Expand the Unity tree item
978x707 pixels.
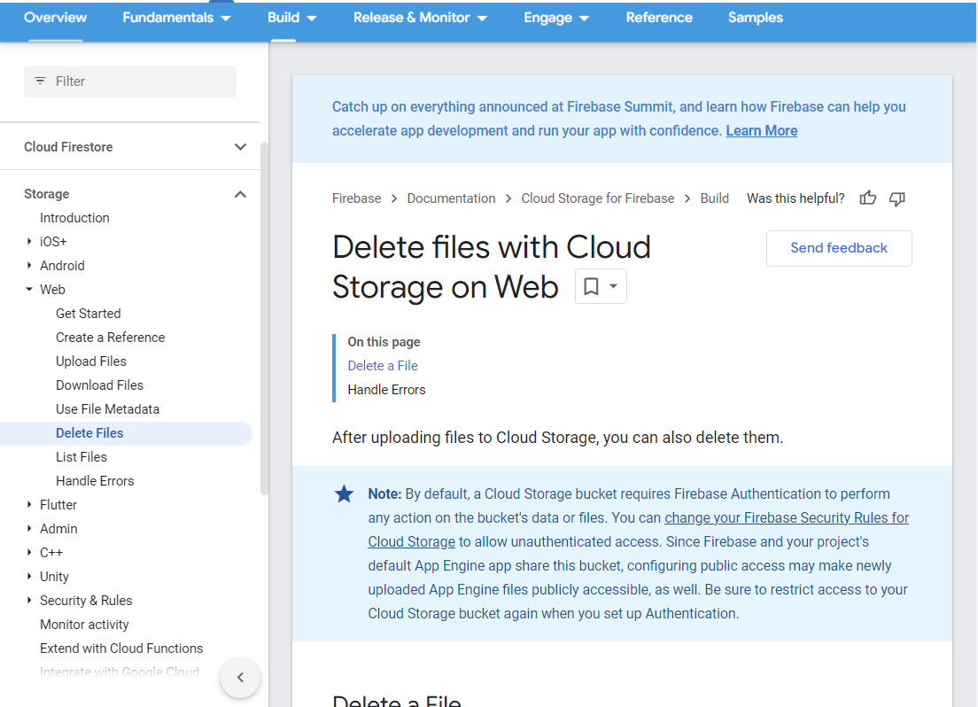(28, 577)
